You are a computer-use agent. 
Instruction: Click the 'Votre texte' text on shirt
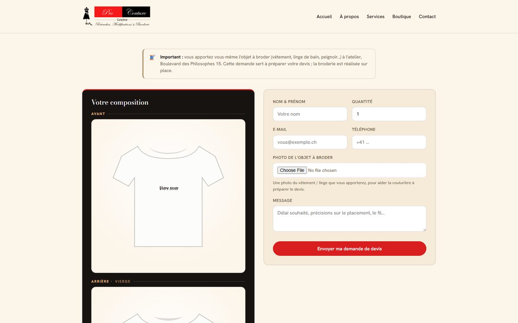pos(169,188)
